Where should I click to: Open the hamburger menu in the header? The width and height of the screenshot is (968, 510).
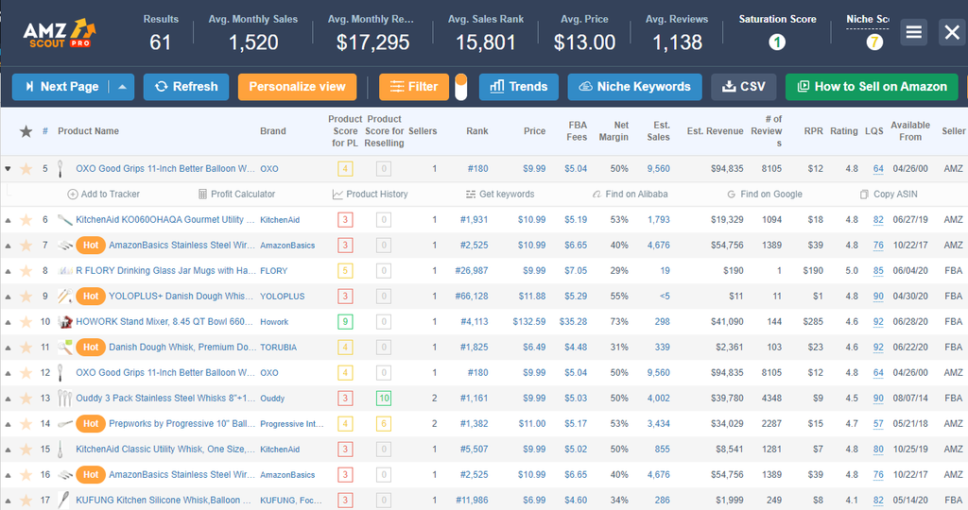913,32
